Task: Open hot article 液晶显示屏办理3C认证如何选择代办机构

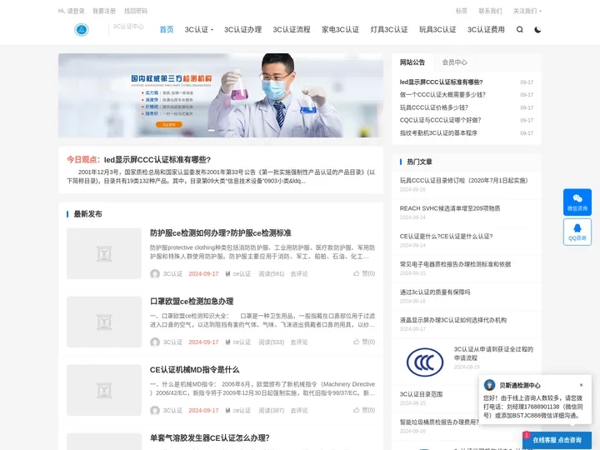Action: (453, 320)
